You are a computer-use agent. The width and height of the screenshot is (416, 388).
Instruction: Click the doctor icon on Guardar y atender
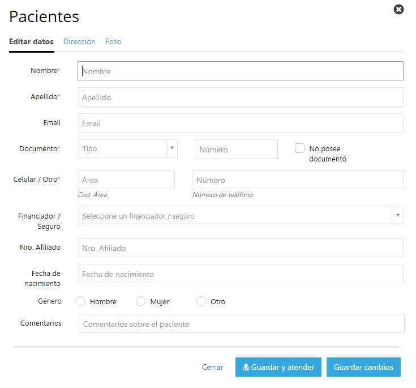246,367
